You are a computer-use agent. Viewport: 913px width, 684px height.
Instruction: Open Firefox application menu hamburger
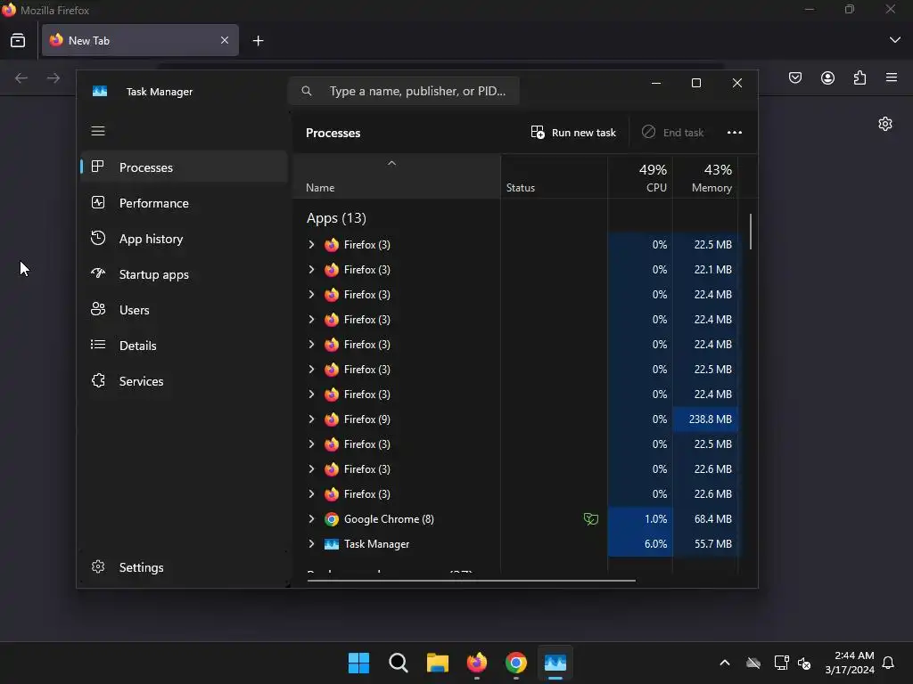point(892,77)
